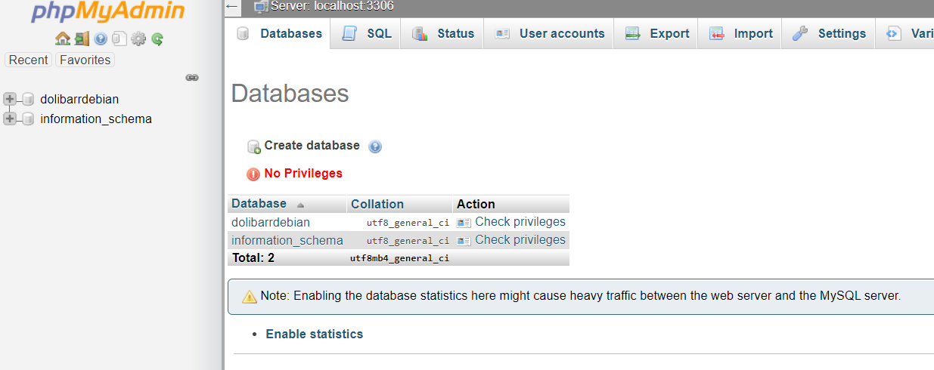Click help icon beside Create database
The height and width of the screenshot is (370, 934).
click(375, 146)
